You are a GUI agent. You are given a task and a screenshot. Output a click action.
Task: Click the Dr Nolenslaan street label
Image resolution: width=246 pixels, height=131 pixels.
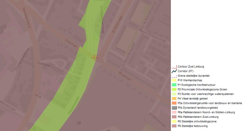click(x=117, y=24)
